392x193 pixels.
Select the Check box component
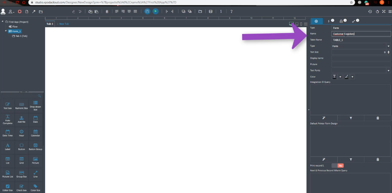point(22,188)
